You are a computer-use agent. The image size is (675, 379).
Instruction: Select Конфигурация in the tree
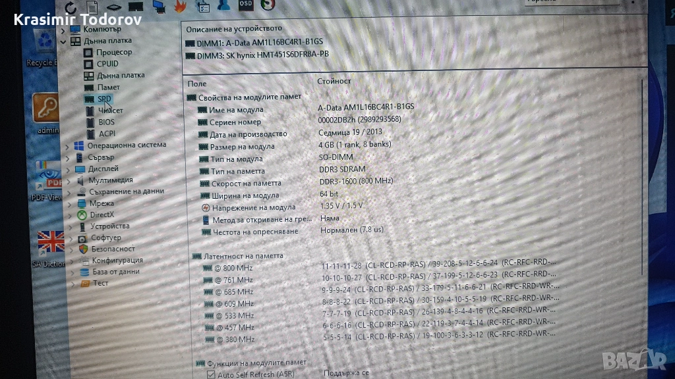(117, 261)
